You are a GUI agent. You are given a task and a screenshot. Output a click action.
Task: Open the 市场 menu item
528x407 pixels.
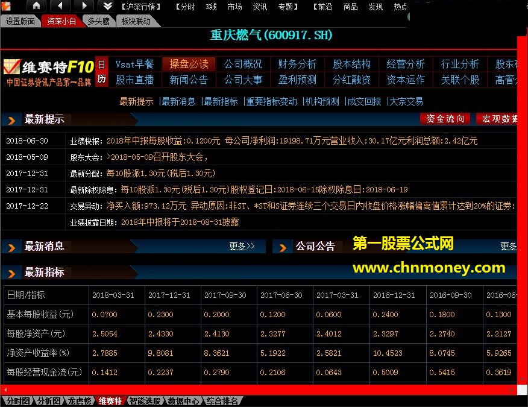234,7
